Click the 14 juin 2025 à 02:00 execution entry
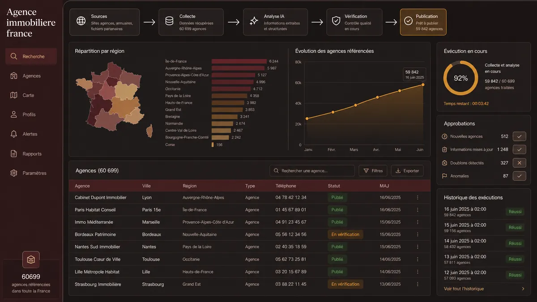Viewport: 537px width, 302px height. tap(484, 243)
